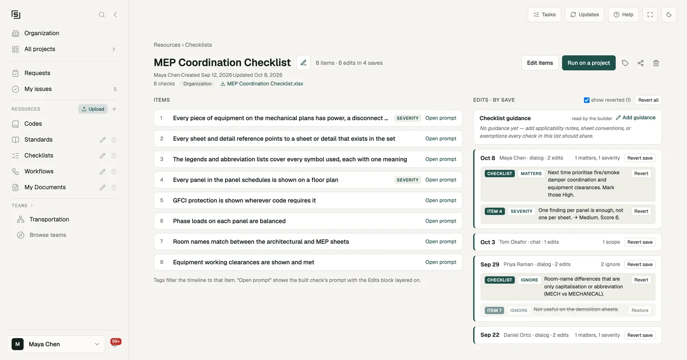Image resolution: width=687 pixels, height=360 pixels.
Task: Click Add guidance link
Action: [x=635, y=118]
